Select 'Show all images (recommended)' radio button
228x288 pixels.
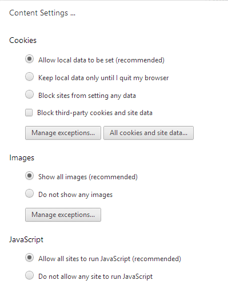(x=30, y=176)
